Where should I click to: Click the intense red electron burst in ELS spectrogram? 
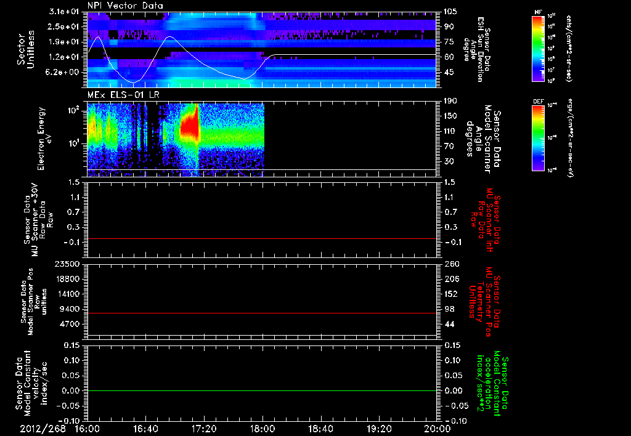click(x=190, y=126)
